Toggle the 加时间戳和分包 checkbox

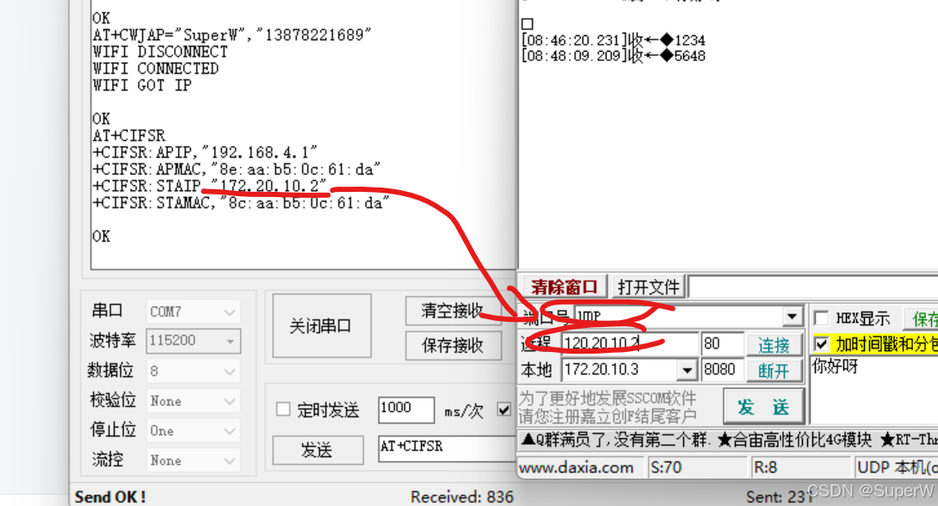[821, 344]
